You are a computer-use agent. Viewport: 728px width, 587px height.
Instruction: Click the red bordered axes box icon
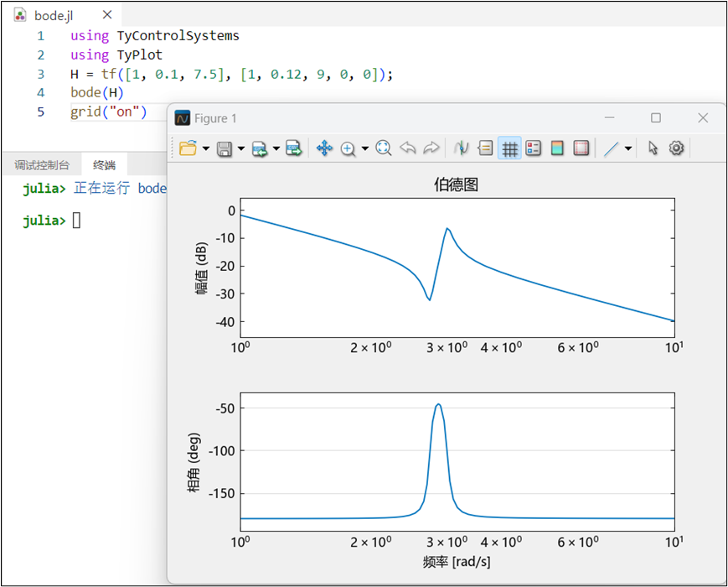coord(581,148)
